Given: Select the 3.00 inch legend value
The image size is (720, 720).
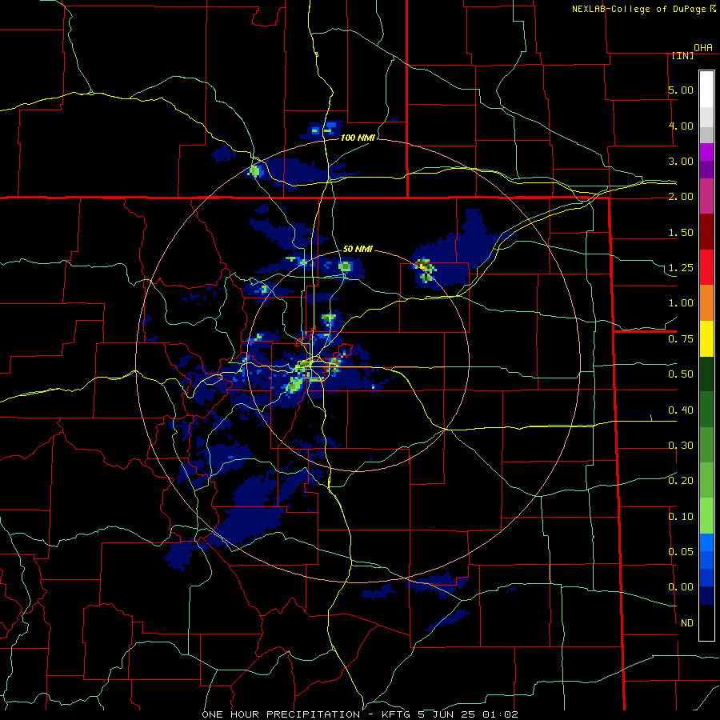Looking at the screenshot, I should (x=681, y=161).
